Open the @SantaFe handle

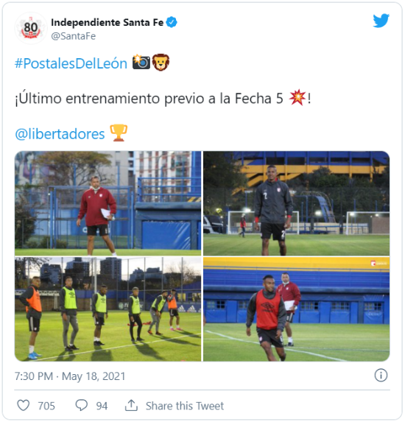pos(73,36)
